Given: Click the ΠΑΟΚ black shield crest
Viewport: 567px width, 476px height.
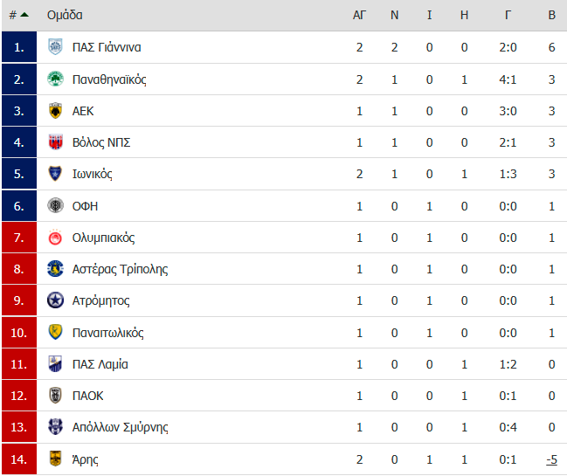Looking at the screenshot, I should click(55, 396).
